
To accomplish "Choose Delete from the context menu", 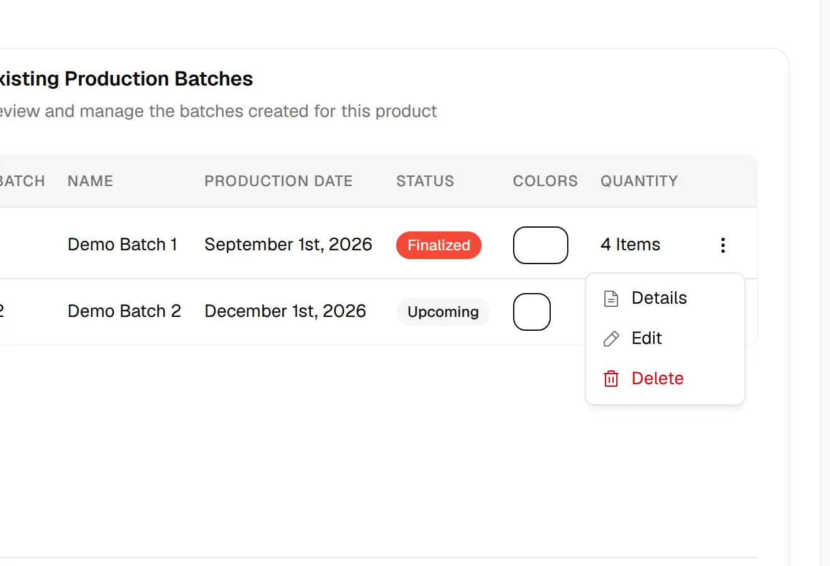I will click(665, 379).
